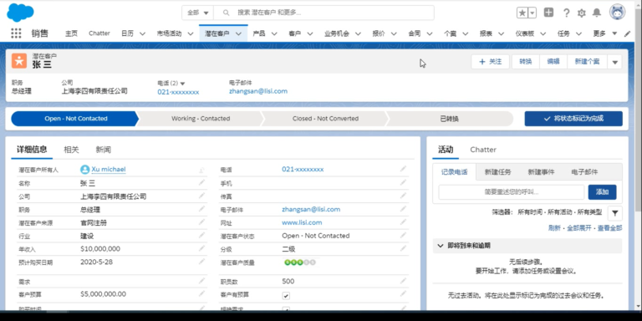
Task: Open the global actions plus icon
Action: click(548, 13)
